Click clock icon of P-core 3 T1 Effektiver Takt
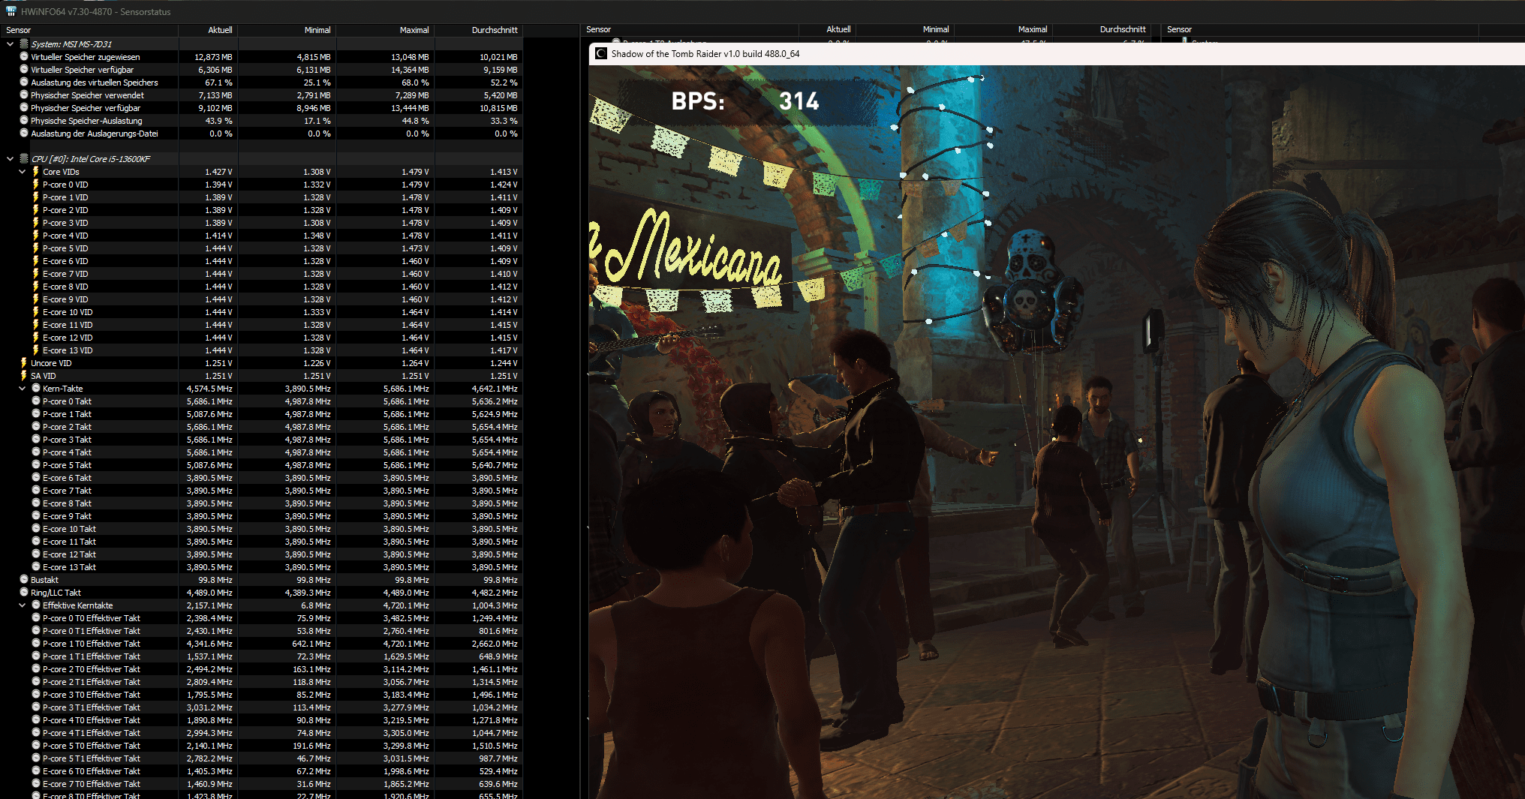 coord(35,707)
